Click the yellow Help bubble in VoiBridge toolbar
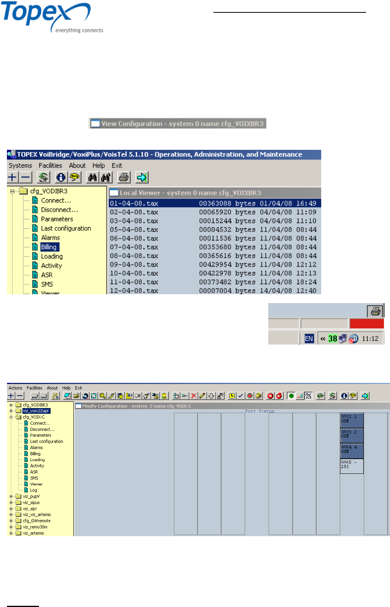Image resolution: width=390 pixels, height=607 pixels. (74, 177)
